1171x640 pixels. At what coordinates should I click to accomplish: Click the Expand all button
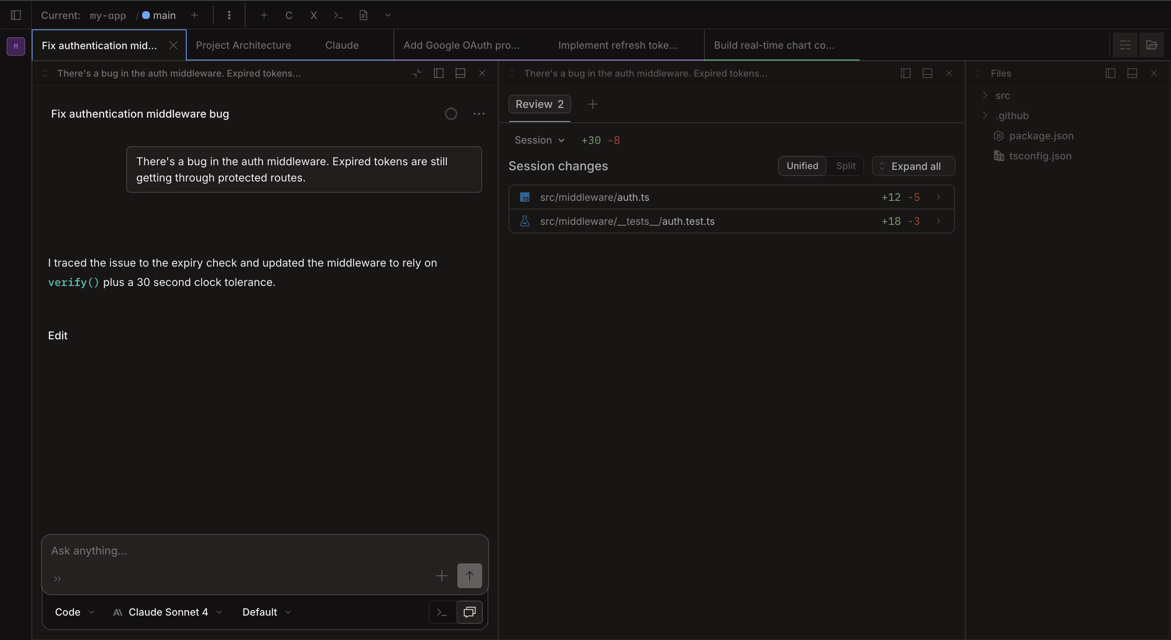click(x=913, y=166)
